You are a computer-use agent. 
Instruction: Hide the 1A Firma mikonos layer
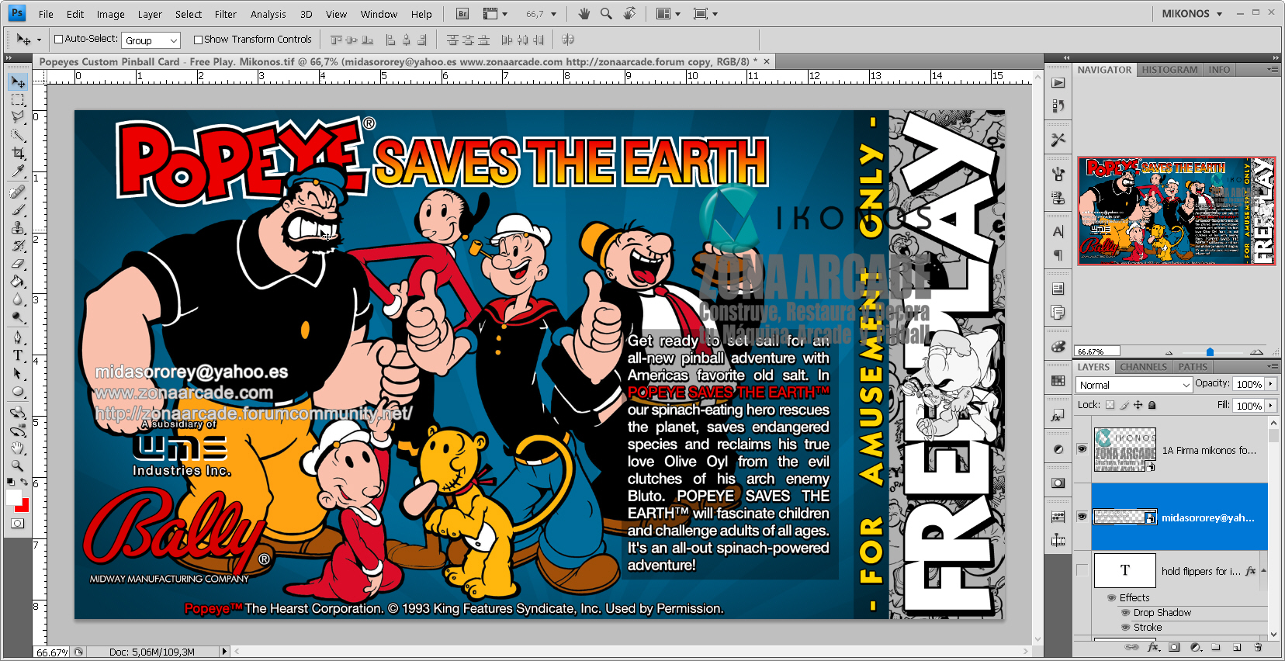tap(1082, 449)
